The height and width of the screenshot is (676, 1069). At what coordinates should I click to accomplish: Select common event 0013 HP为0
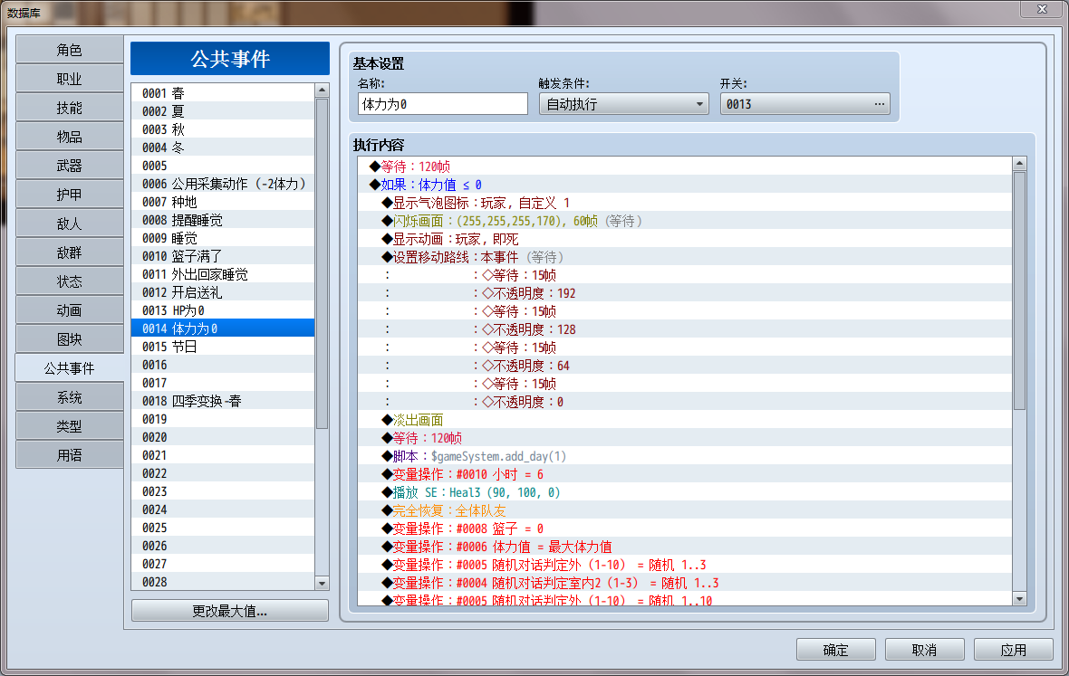tap(223, 310)
